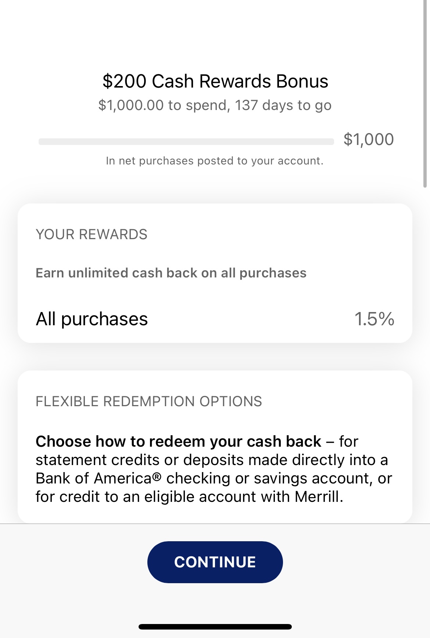This screenshot has width=430, height=638.
Task: Tap the 1.5% cash back rate
Action: (x=374, y=319)
